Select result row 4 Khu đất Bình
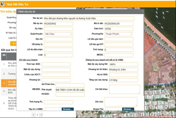Image resolution: width=176 pixels, height=118 pixels. (9, 91)
